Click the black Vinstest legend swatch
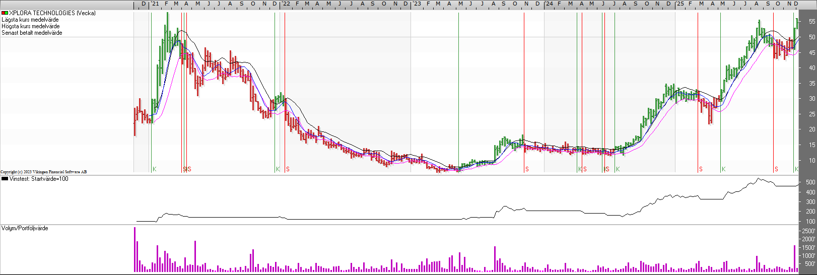This screenshot has width=817, height=275. pyautogui.click(x=5, y=179)
